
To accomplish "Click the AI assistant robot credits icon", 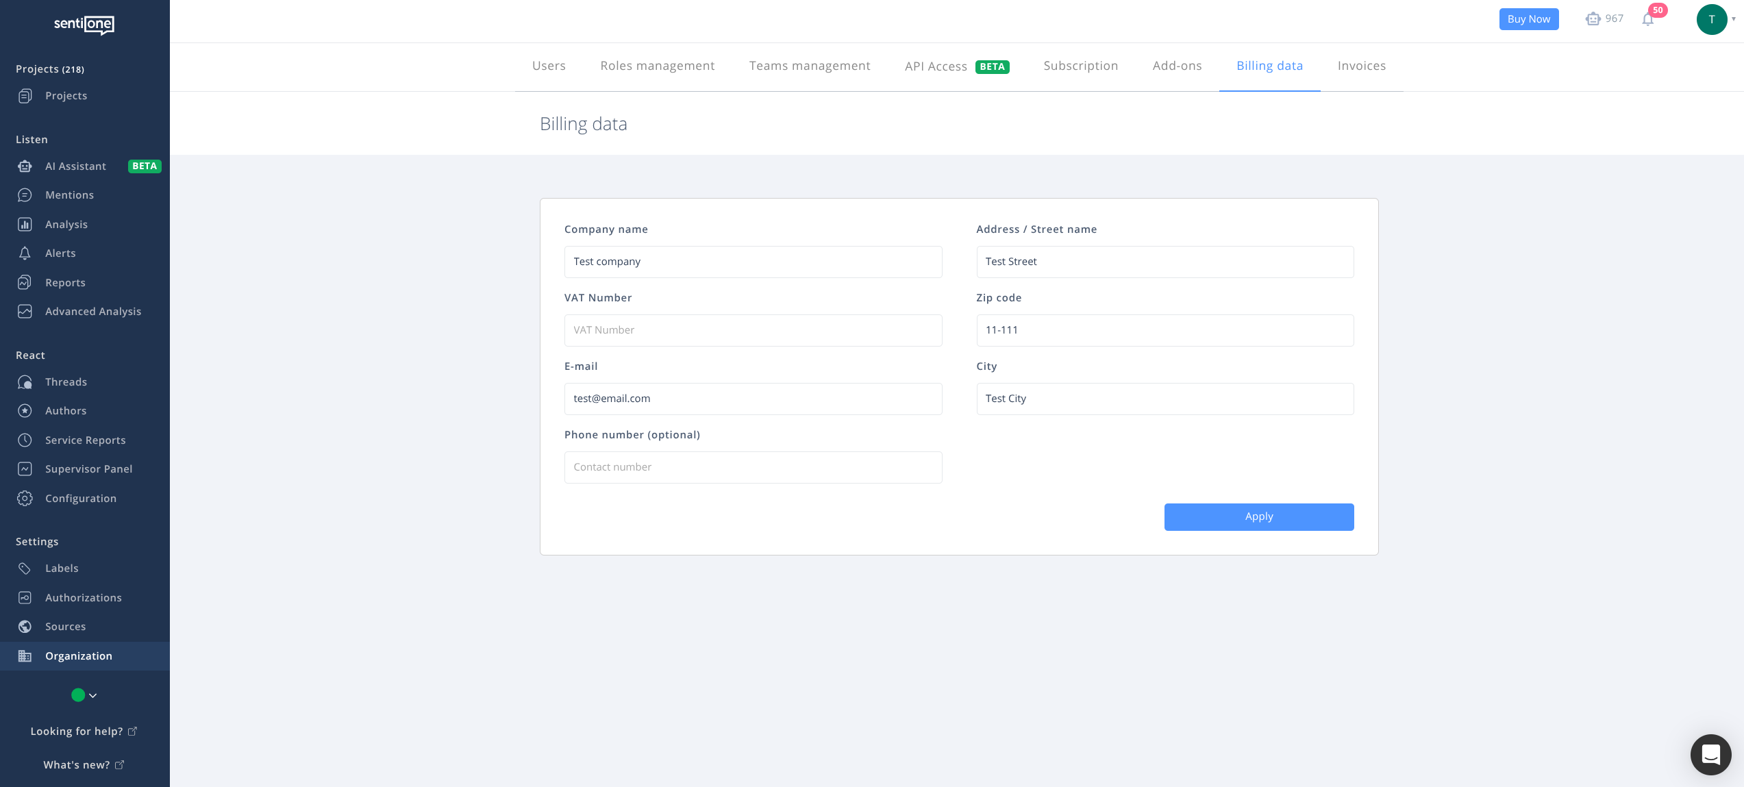I will [x=1593, y=19].
